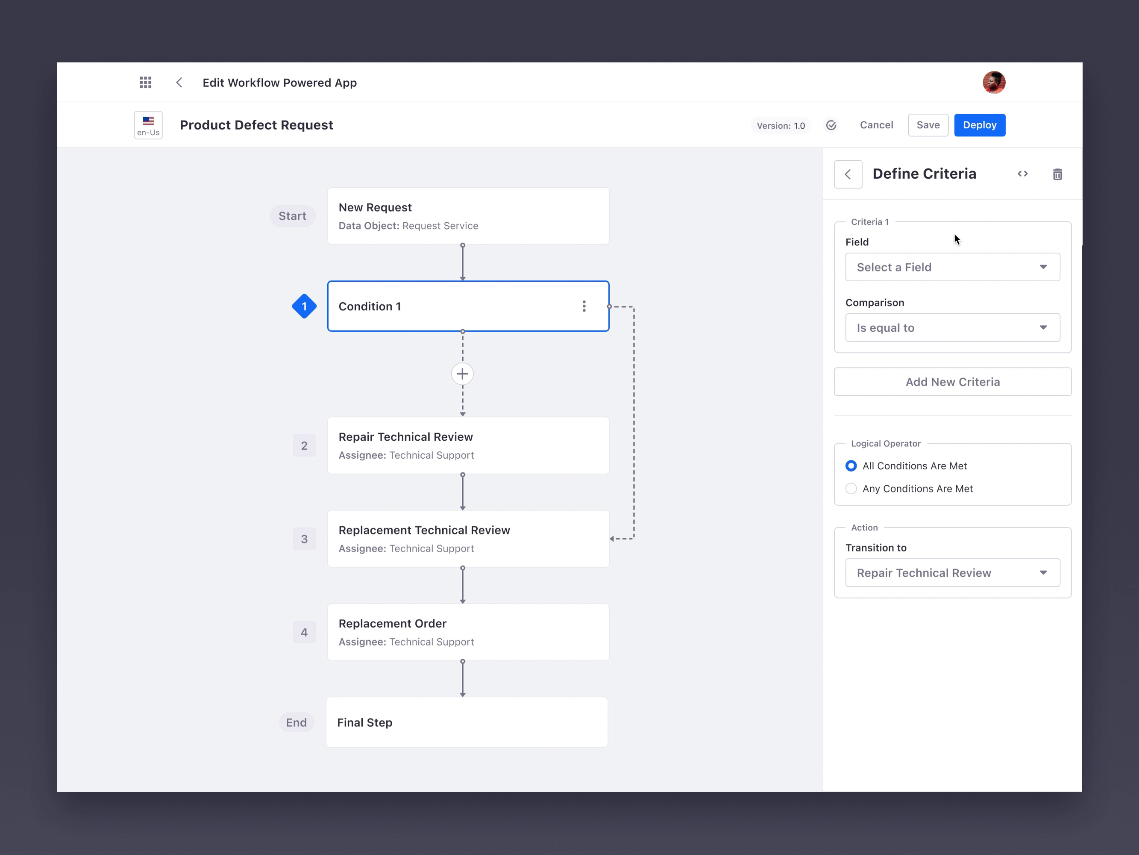The image size is (1139, 855).
Task: Go back from Edit Workflow Powered App
Action: pyautogui.click(x=179, y=83)
